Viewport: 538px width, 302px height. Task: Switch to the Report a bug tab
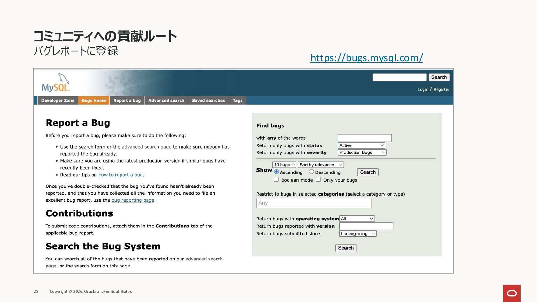[127, 100]
